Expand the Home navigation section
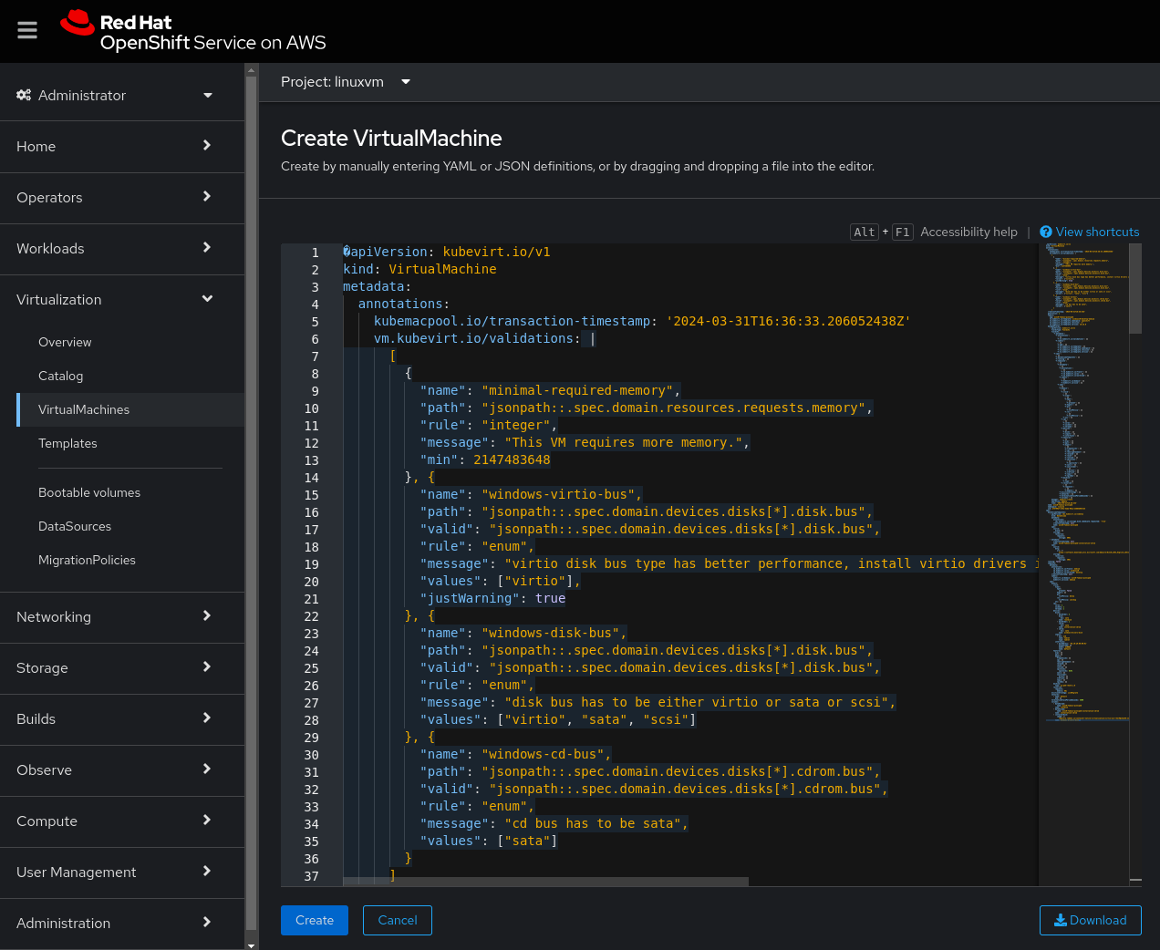This screenshot has height=950, width=1160. [122, 147]
